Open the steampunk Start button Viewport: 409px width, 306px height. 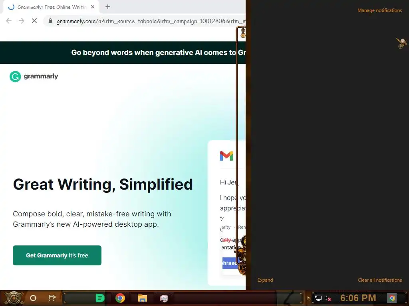pos(14,298)
